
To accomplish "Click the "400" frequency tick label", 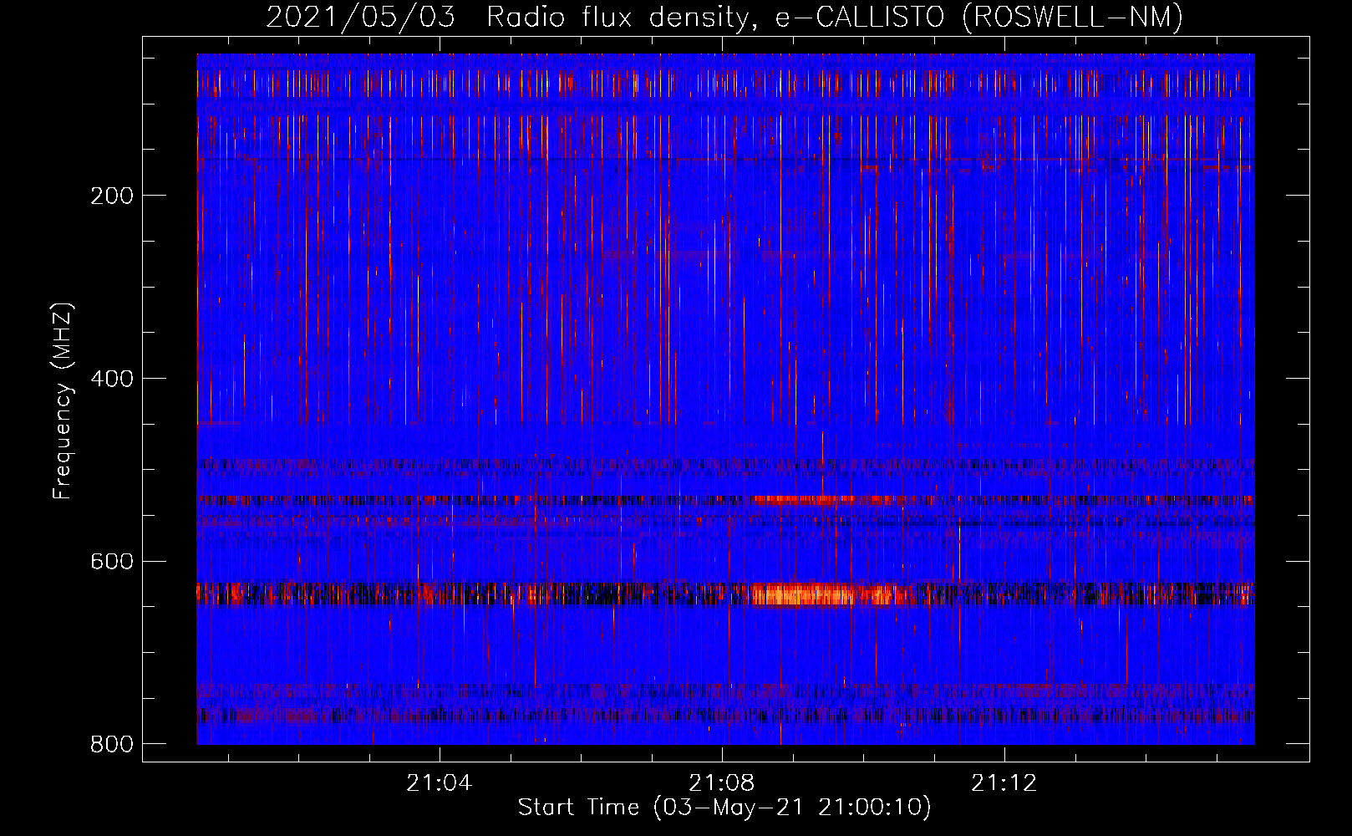I will coord(112,379).
